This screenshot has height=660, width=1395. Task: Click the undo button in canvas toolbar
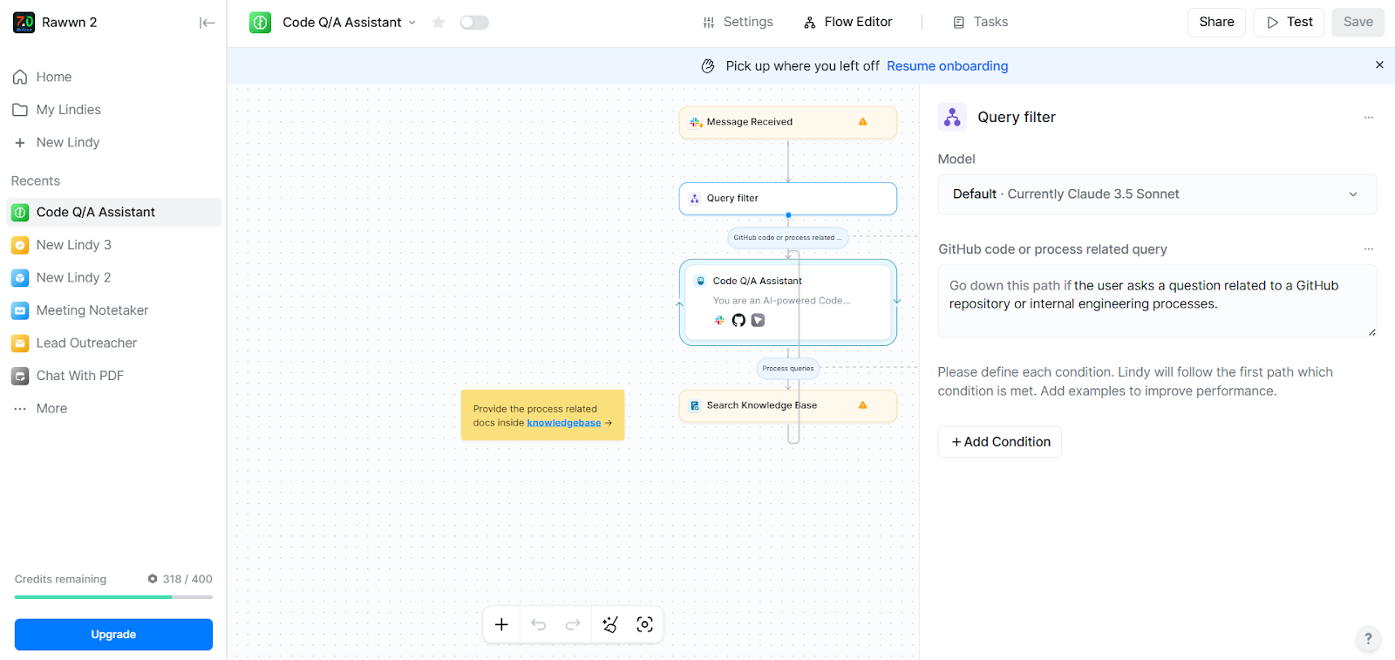click(539, 624)
